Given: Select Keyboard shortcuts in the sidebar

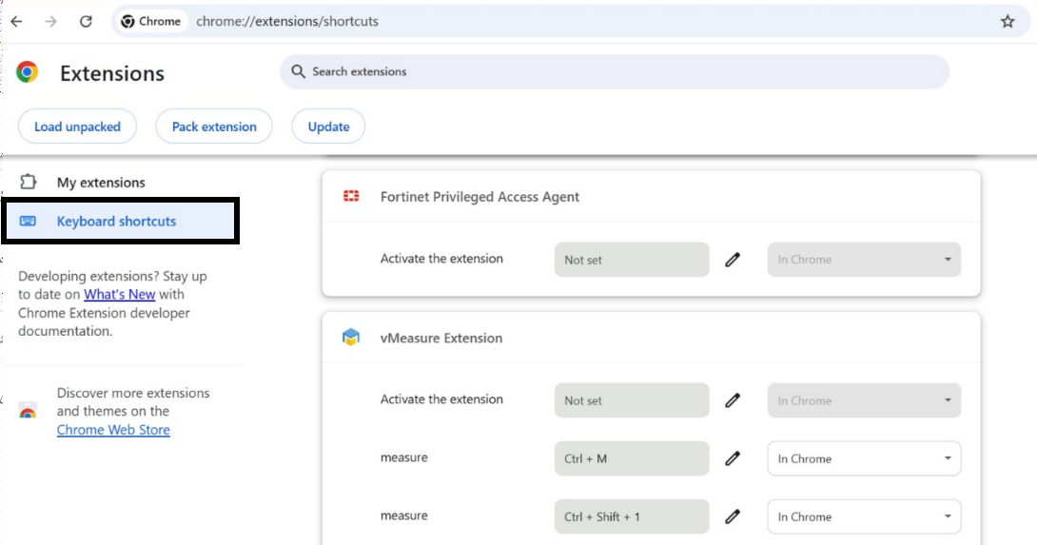Looking at the screenshot, I should click(x=116, y=222).
